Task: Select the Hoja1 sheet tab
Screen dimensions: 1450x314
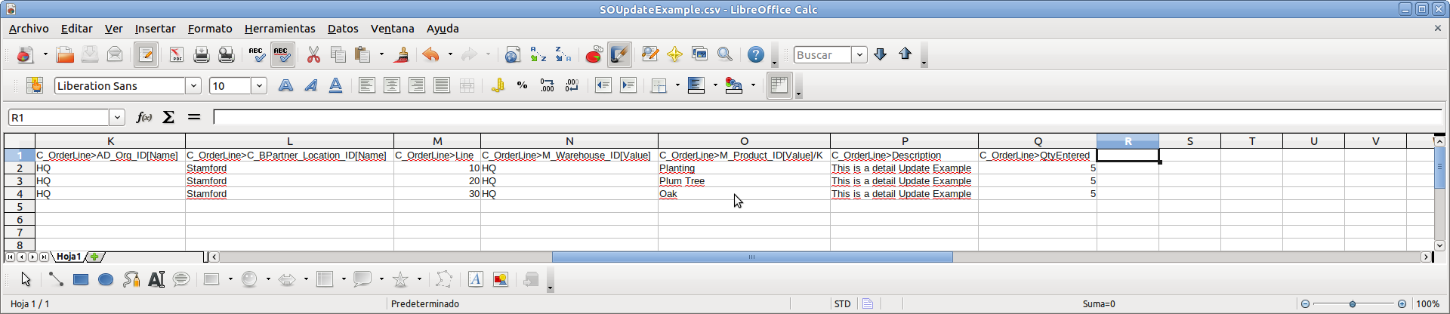Action: click(69, 257)
